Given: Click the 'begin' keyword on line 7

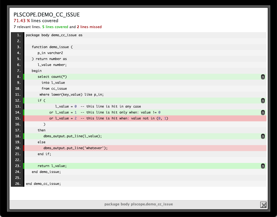Looking at the screenshot, I should pos(37,71).
